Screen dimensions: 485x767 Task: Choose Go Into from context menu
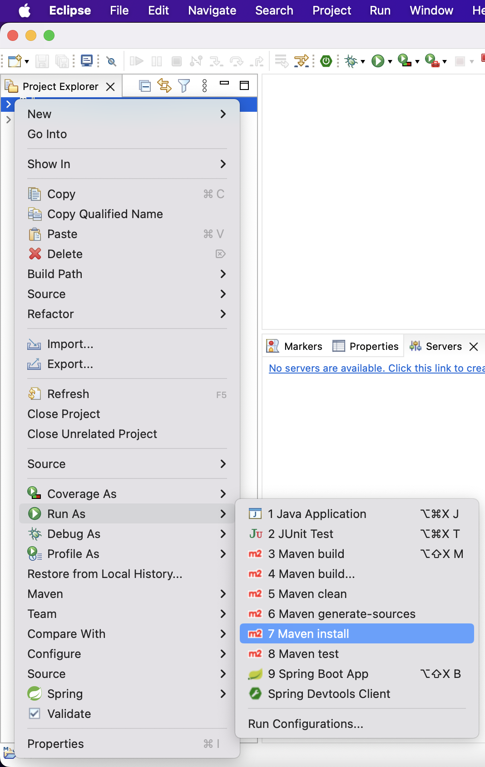[127, 134]
